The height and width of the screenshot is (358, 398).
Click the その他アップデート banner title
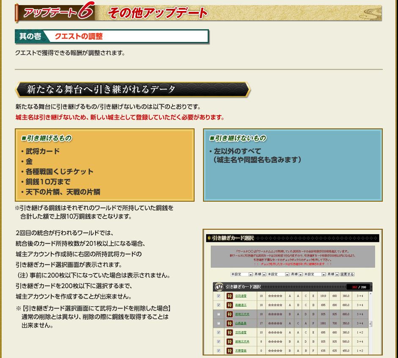click(158, 13)
